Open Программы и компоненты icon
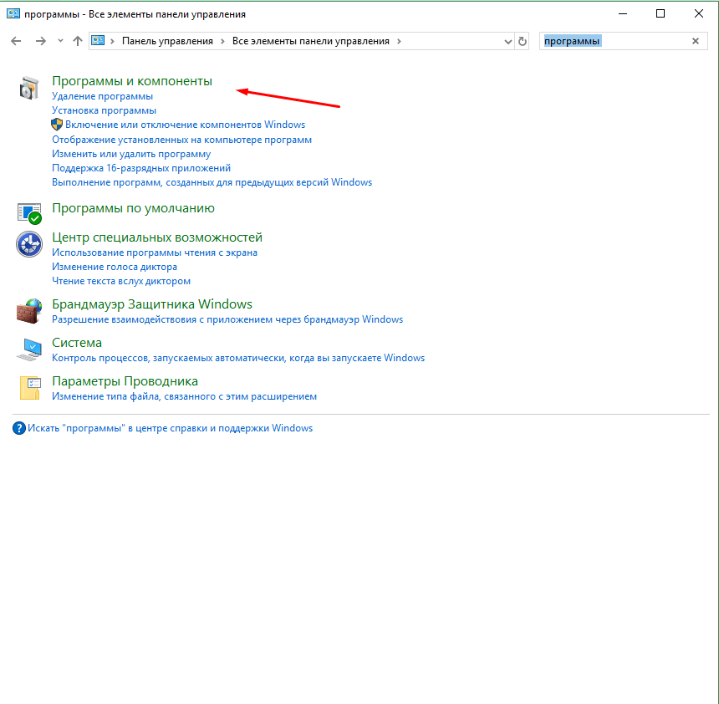The width and height of the screenshot is (719, 704). point(29,88)
